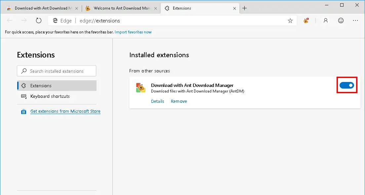The image size is (365, 195).
Task: Open a new tab with plus button
Action: 244,8
